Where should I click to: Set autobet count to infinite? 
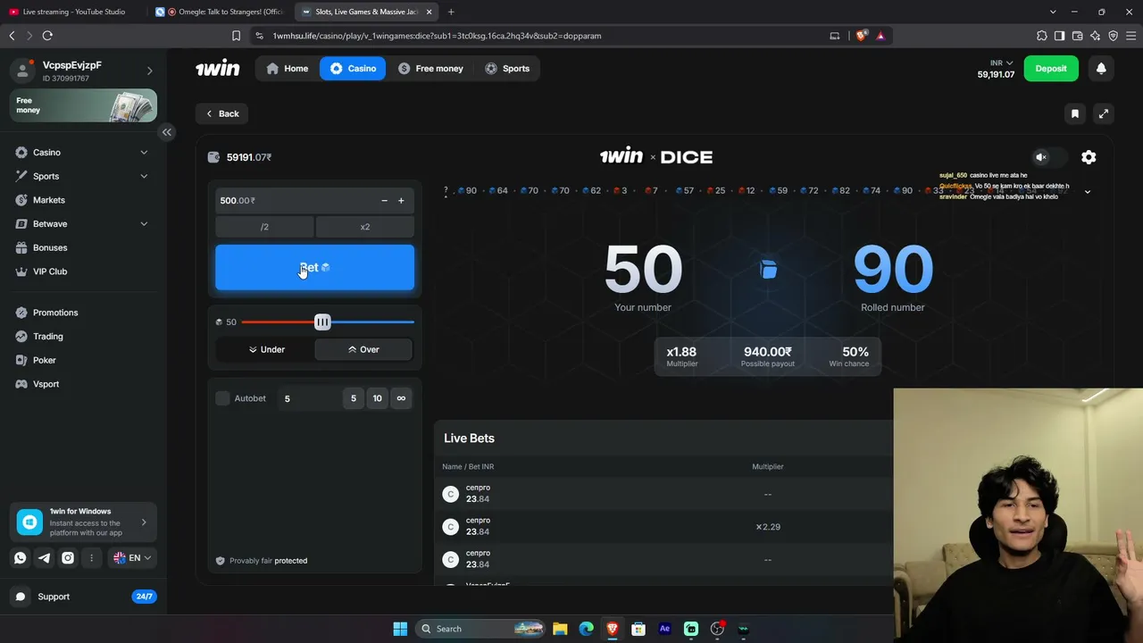tap(401, 398)
